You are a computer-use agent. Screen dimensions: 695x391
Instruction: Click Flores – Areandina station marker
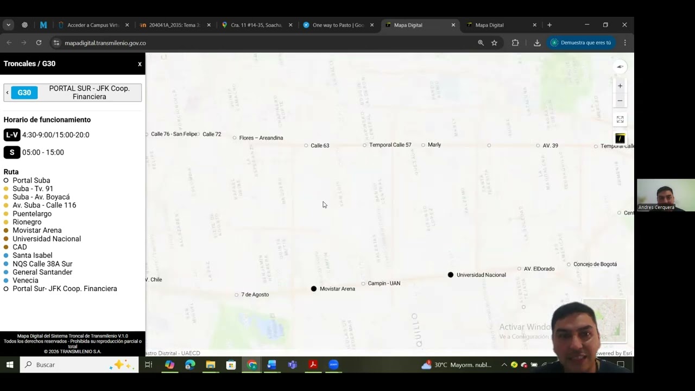(x=235, y=138)
